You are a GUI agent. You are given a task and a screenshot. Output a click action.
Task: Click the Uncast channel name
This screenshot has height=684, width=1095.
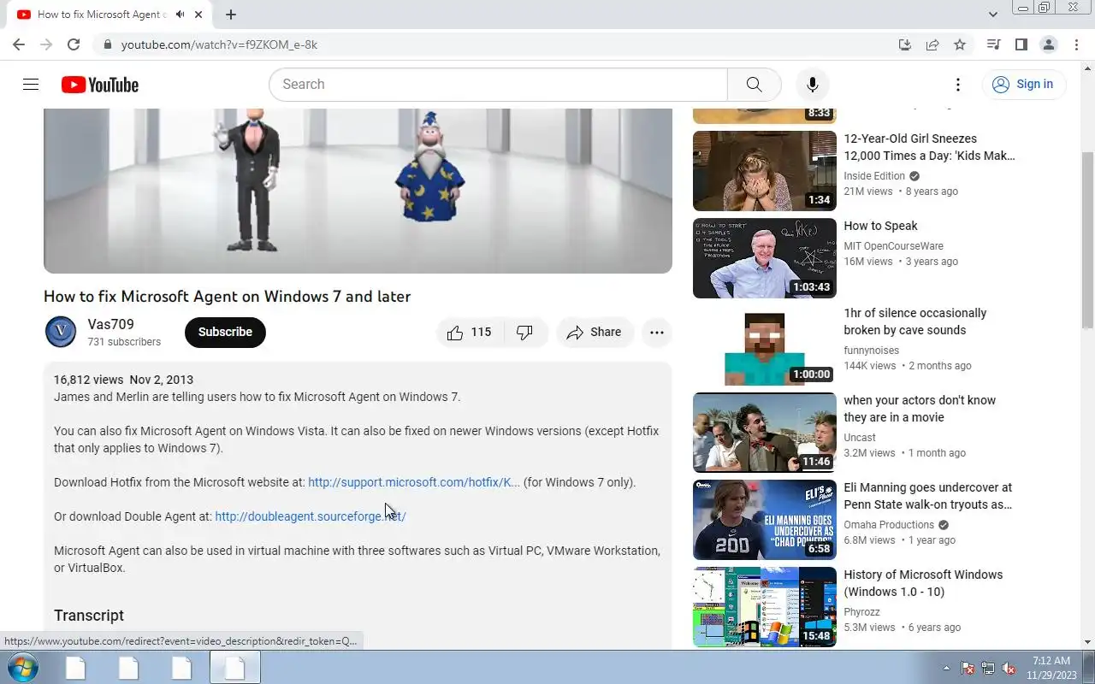(x=860, y=438)
